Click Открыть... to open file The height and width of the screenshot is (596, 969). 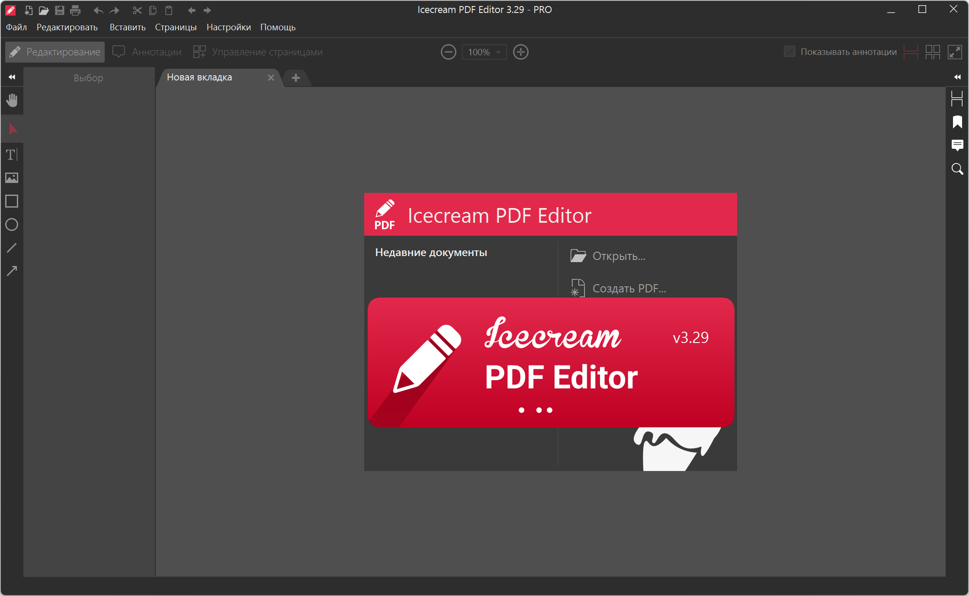click(x=618, y=256)
